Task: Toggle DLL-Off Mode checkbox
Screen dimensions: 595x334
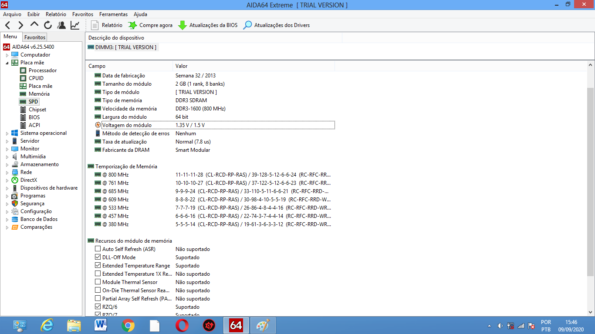Action: pyautogui.click(x=98, y=257)
